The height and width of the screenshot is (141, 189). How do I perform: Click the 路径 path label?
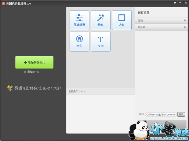(141, 114)
